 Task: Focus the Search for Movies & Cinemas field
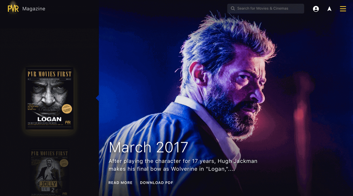tap(266, 8)
